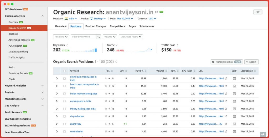The image size is (269, 138).
Task: Open SERP snapshot for how to earn money online
Action: coord(234,86)
